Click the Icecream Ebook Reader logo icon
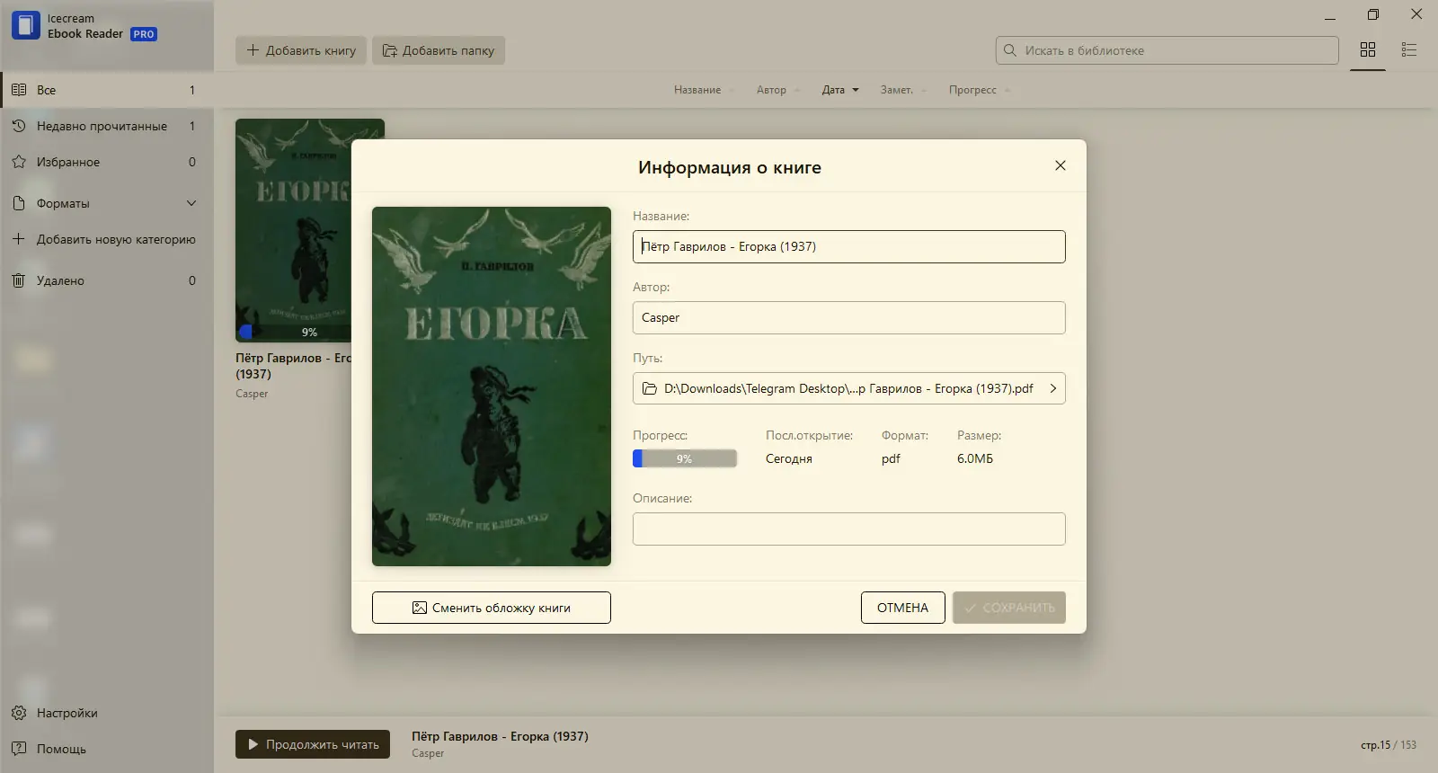 (25, 25)
